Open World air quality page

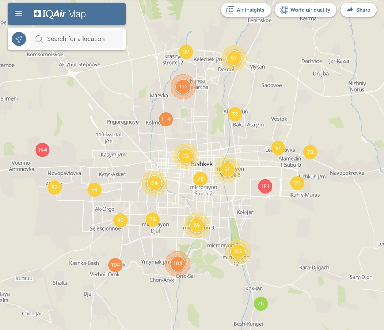[x=305, y=10]
